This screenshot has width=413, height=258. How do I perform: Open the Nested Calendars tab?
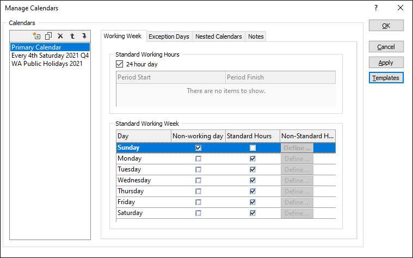(218, 36)
